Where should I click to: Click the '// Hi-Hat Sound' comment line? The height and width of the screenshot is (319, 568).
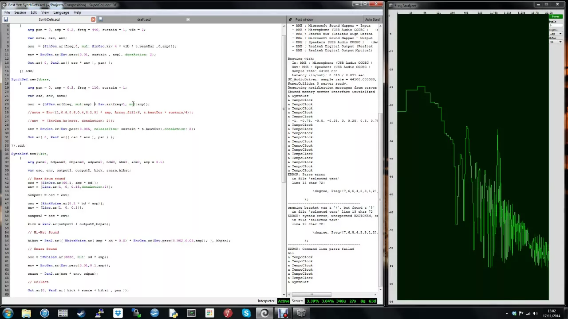click(x=43, y=232)
